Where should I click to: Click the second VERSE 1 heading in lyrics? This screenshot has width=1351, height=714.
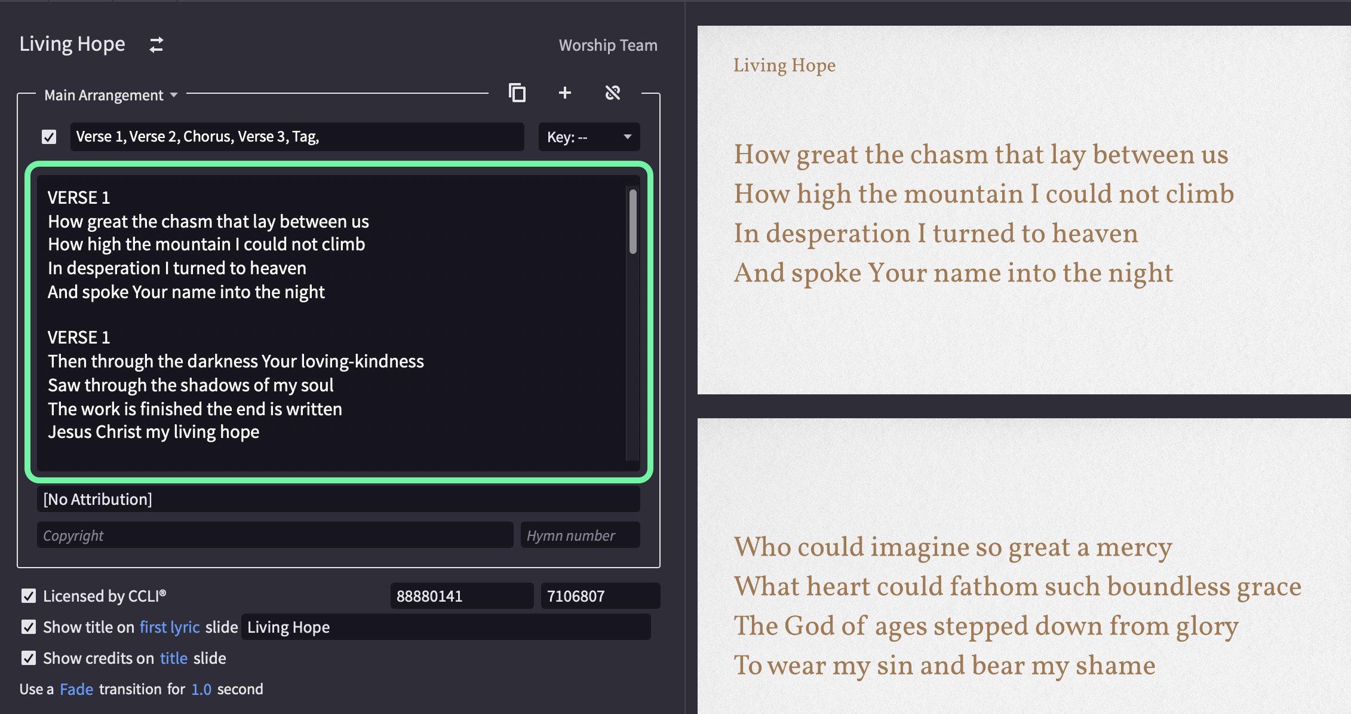coord(79,337)
